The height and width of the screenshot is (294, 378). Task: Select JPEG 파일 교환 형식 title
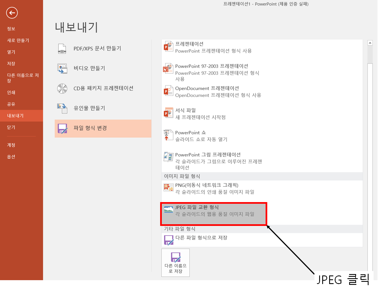tap(197, 207)
